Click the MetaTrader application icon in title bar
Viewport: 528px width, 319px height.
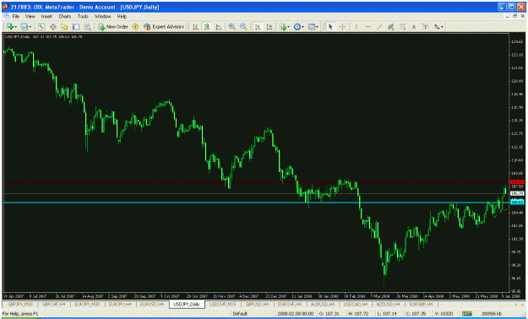tap(6, 7)
